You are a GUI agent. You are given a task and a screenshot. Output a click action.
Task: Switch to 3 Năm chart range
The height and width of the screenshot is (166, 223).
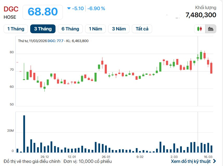click(x=119, y=29)
